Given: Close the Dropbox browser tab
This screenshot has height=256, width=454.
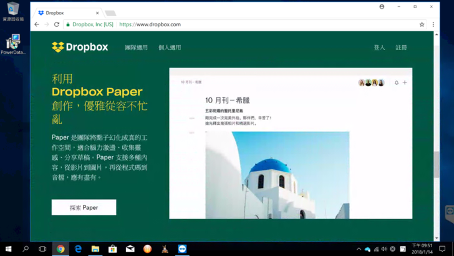Looking at the screenshot, I should tap(97, 13).
